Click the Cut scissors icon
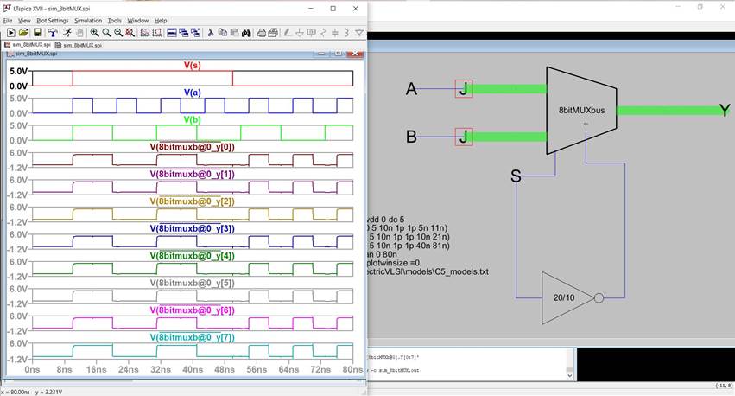Viewport: 735px width, 396px height. point(210,32)
